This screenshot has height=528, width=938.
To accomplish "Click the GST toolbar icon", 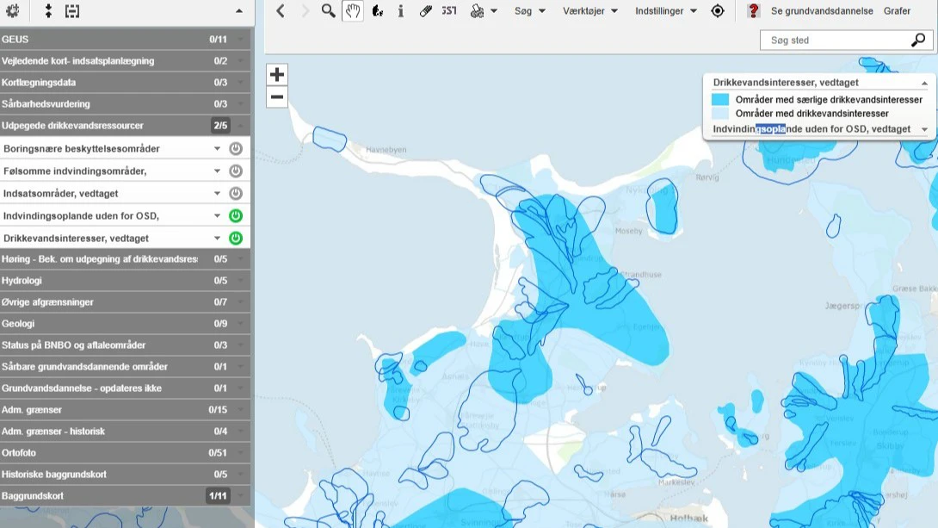I will pyautogui.click(x=449, y=11).
